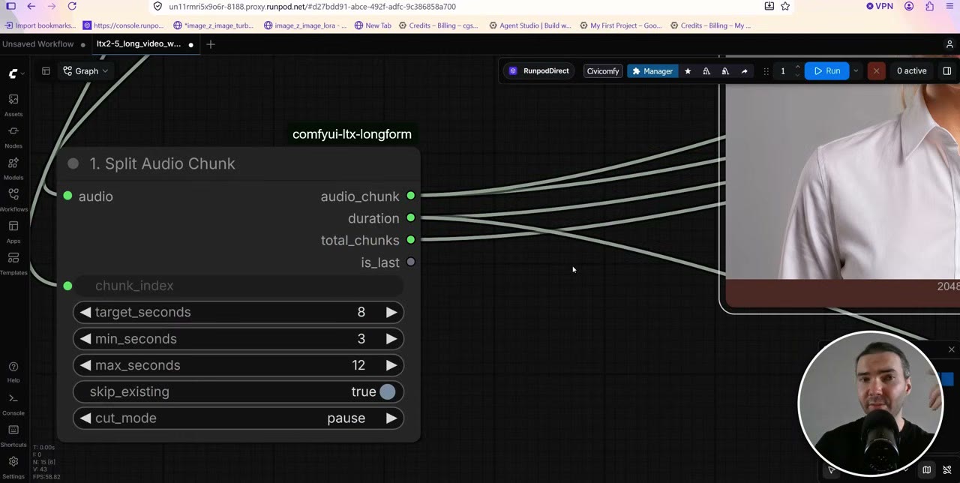The height and width of the screenshot is (483, 960).
Task: Click the VPN indicator in browser
Action: pyautogui.click(x=880, y=6)
